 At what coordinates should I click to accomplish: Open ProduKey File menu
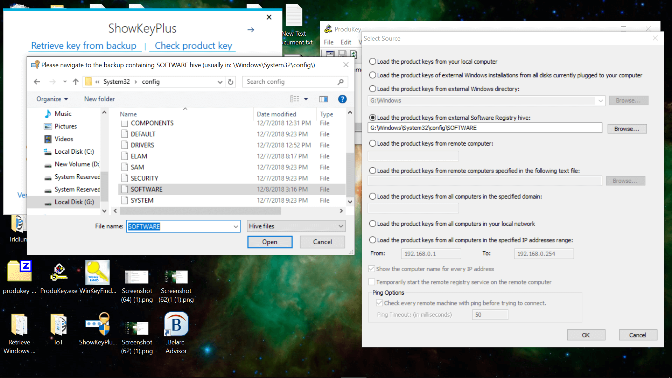tap(328, 42)
